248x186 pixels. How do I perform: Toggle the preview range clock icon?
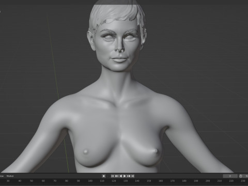pos(241,176)
